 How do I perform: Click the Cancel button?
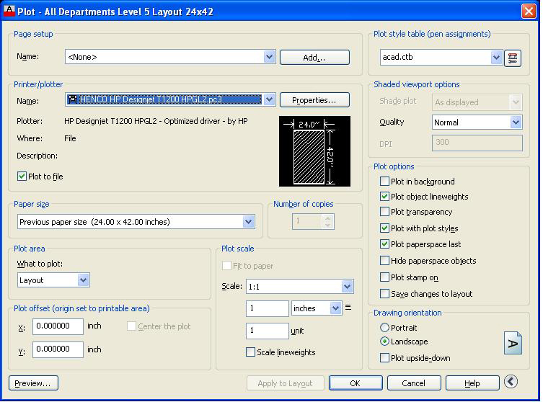coord(414,383)
